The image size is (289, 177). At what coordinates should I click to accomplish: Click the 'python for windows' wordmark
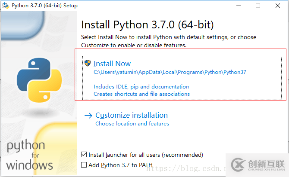[29, 155]
